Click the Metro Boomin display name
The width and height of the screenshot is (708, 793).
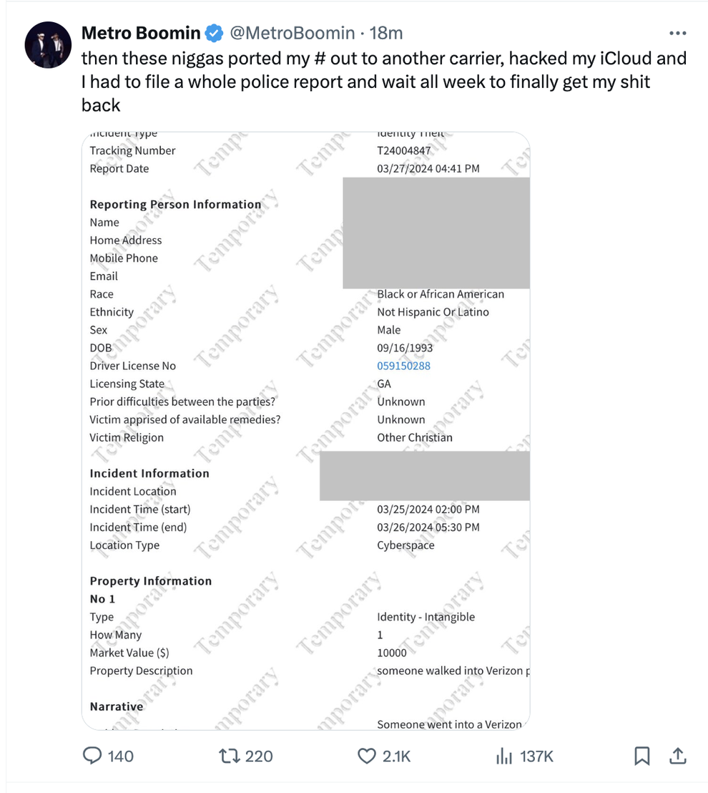[140, 32]
